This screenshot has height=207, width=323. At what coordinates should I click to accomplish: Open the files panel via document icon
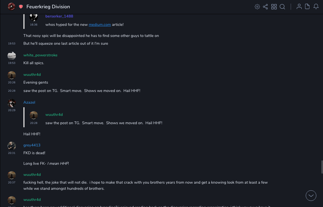click(307, 7)
